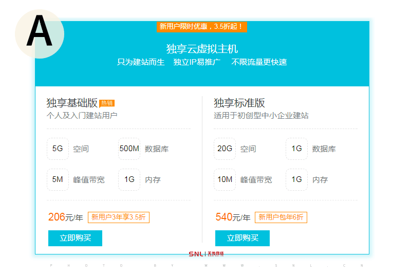Click the 206元/年 price

tap(65, 217)
